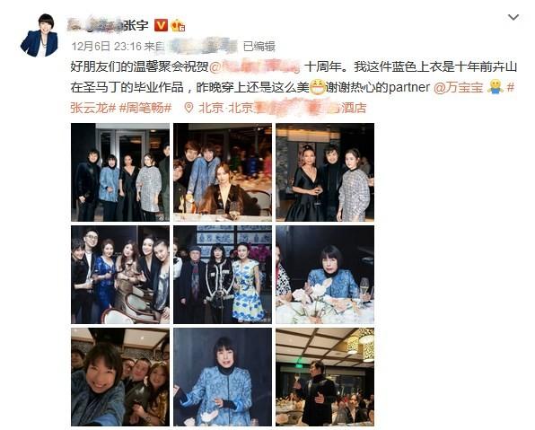Open first photo of five people standing
This screenshot has height=430, width=535.
pos(120,172)
